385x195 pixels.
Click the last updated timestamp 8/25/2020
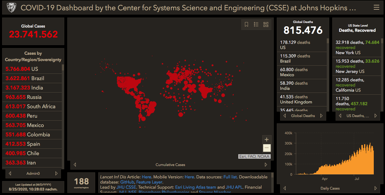point(33,189)
